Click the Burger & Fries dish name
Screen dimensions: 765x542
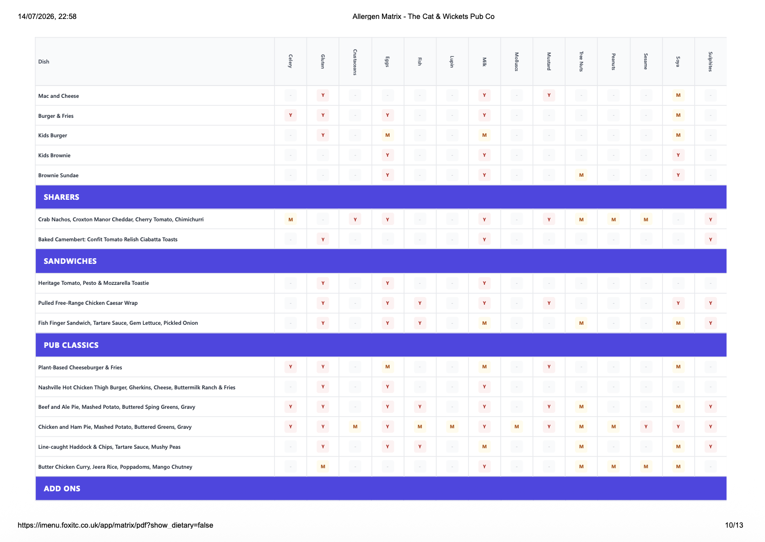[56, 116]
